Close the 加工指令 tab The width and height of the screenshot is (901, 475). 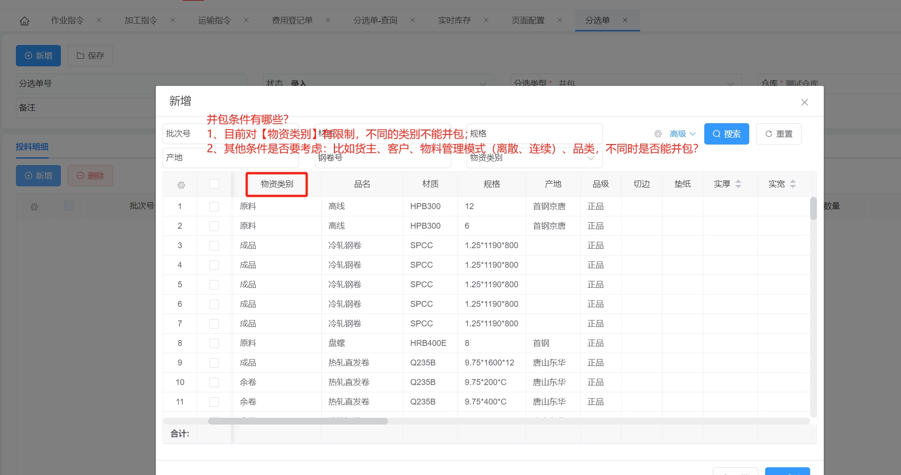click(173, 20)
